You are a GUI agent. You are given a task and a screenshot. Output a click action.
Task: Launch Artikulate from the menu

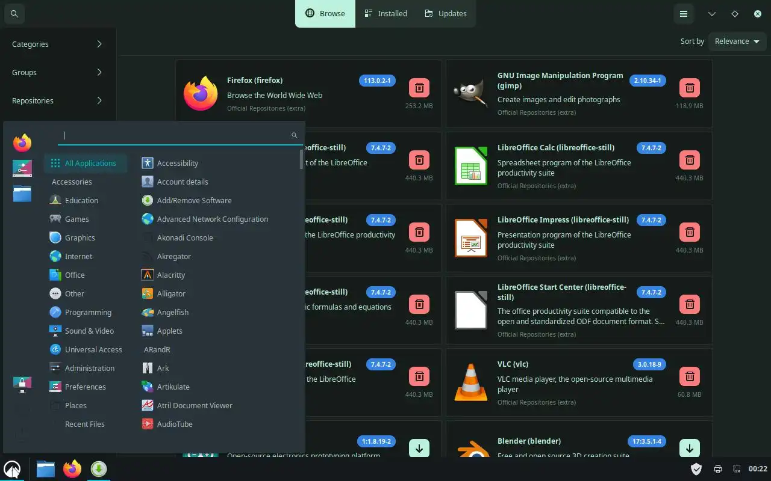[x=166, y=387]
